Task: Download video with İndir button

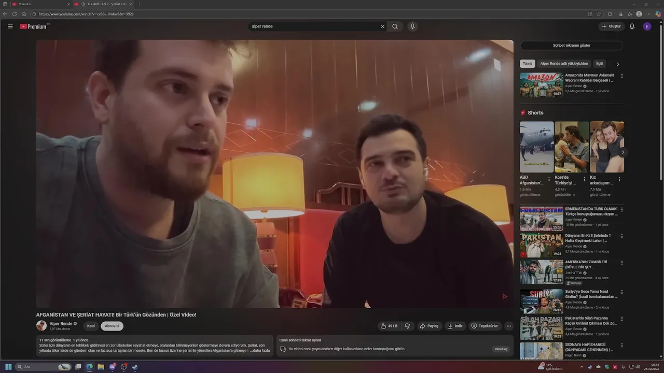Action: 455,326
